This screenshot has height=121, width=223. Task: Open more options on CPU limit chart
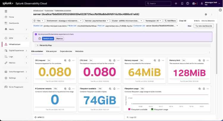coord(118,60)
